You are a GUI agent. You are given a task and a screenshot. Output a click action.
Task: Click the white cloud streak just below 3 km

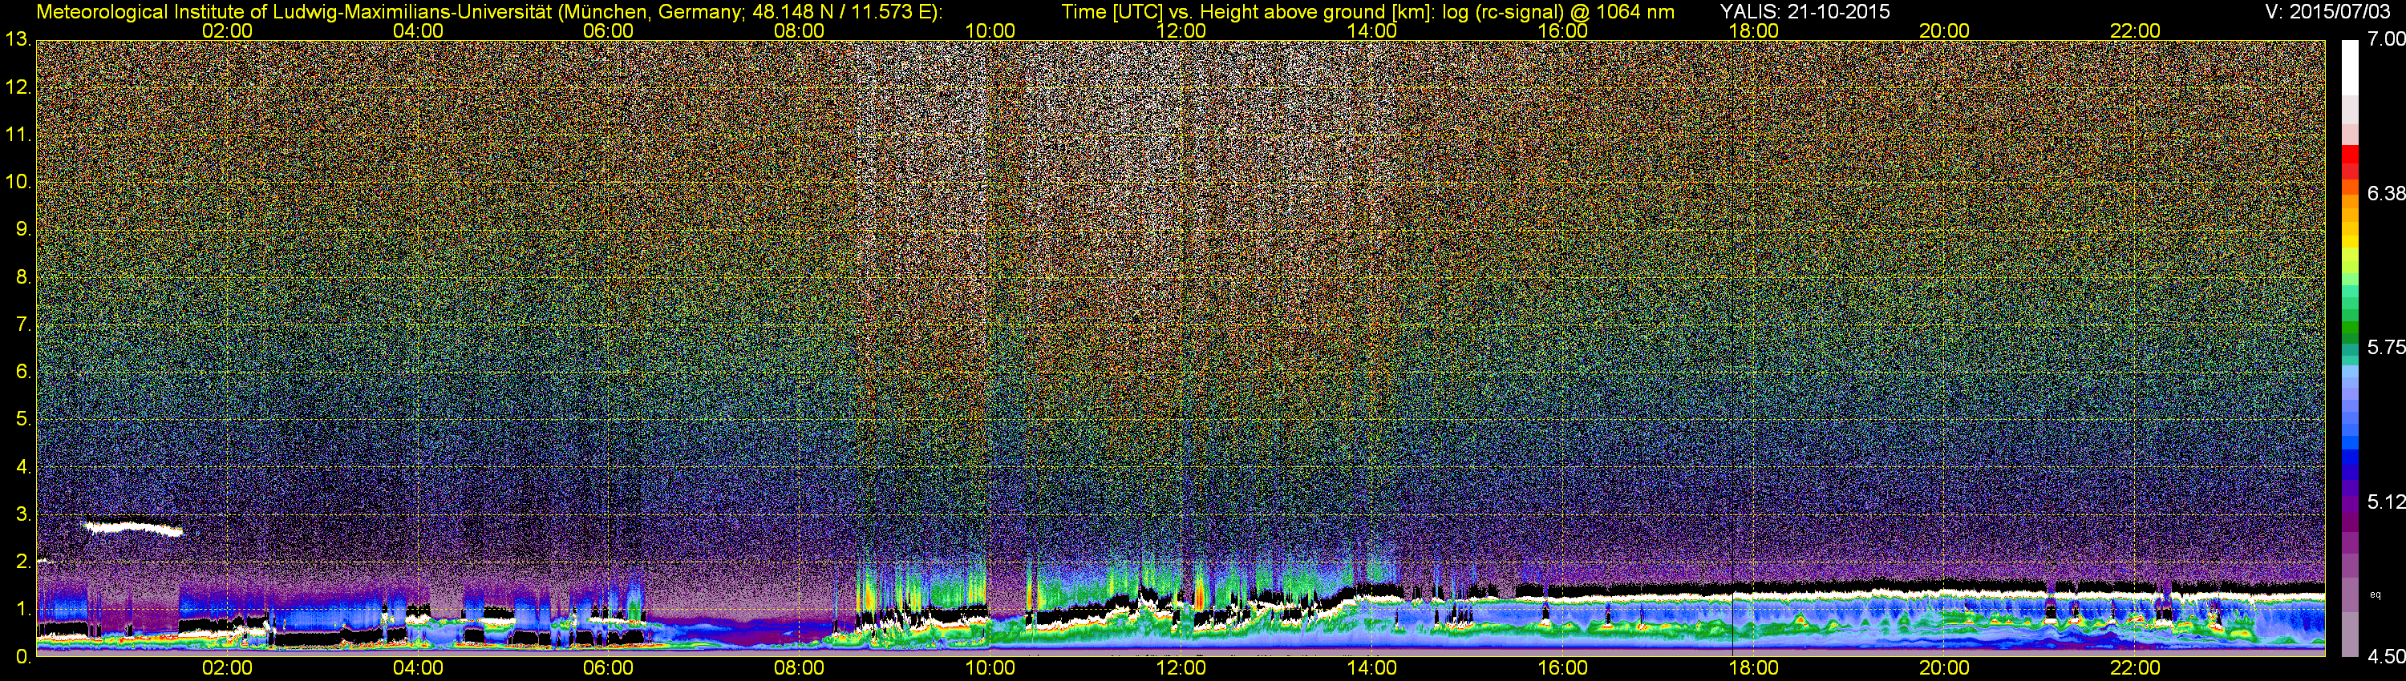pyautogui.click(x=134, y=528)
